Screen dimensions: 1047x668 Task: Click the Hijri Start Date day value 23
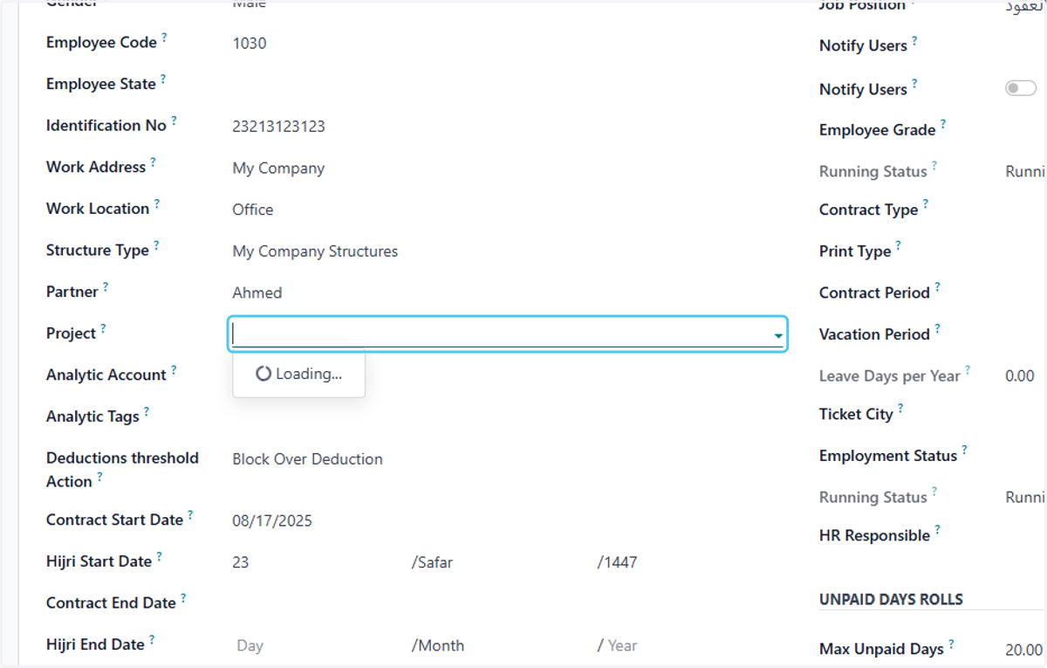[x=240, y=562]
